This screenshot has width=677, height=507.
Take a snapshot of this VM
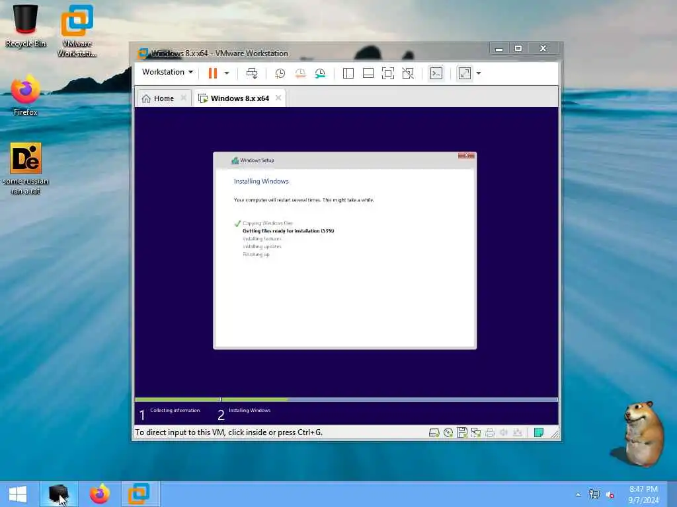tap(280, 73)
